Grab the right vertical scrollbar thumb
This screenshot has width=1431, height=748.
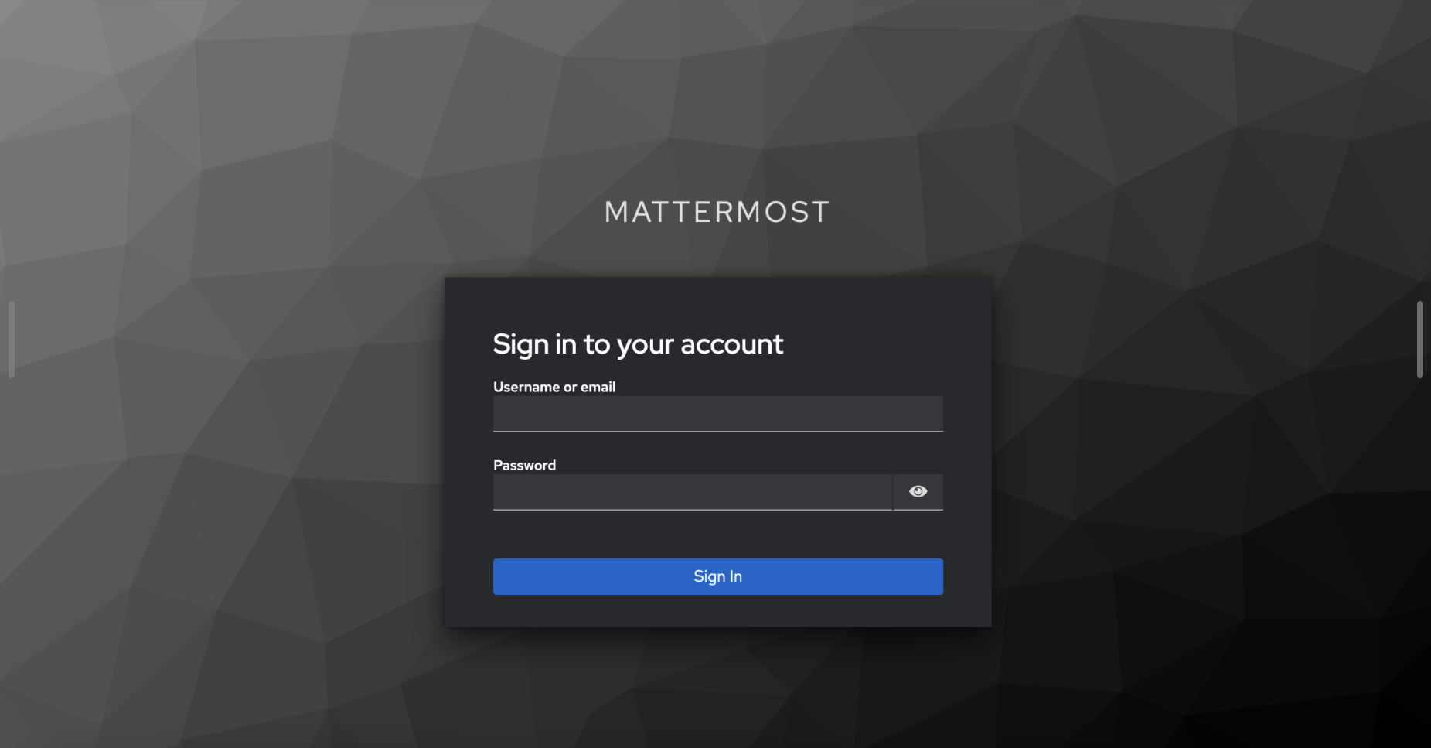click(x=1419, y=340)
